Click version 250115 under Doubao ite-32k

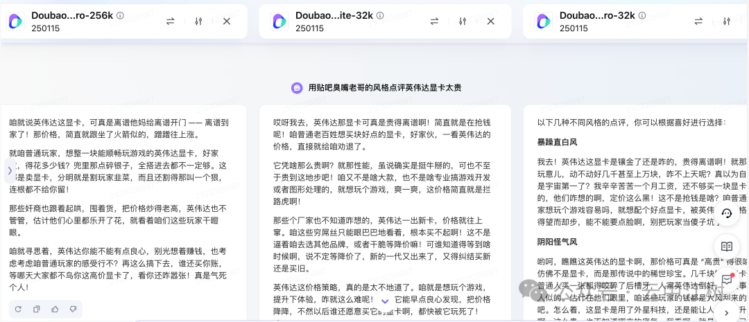(x=309, y=28)
